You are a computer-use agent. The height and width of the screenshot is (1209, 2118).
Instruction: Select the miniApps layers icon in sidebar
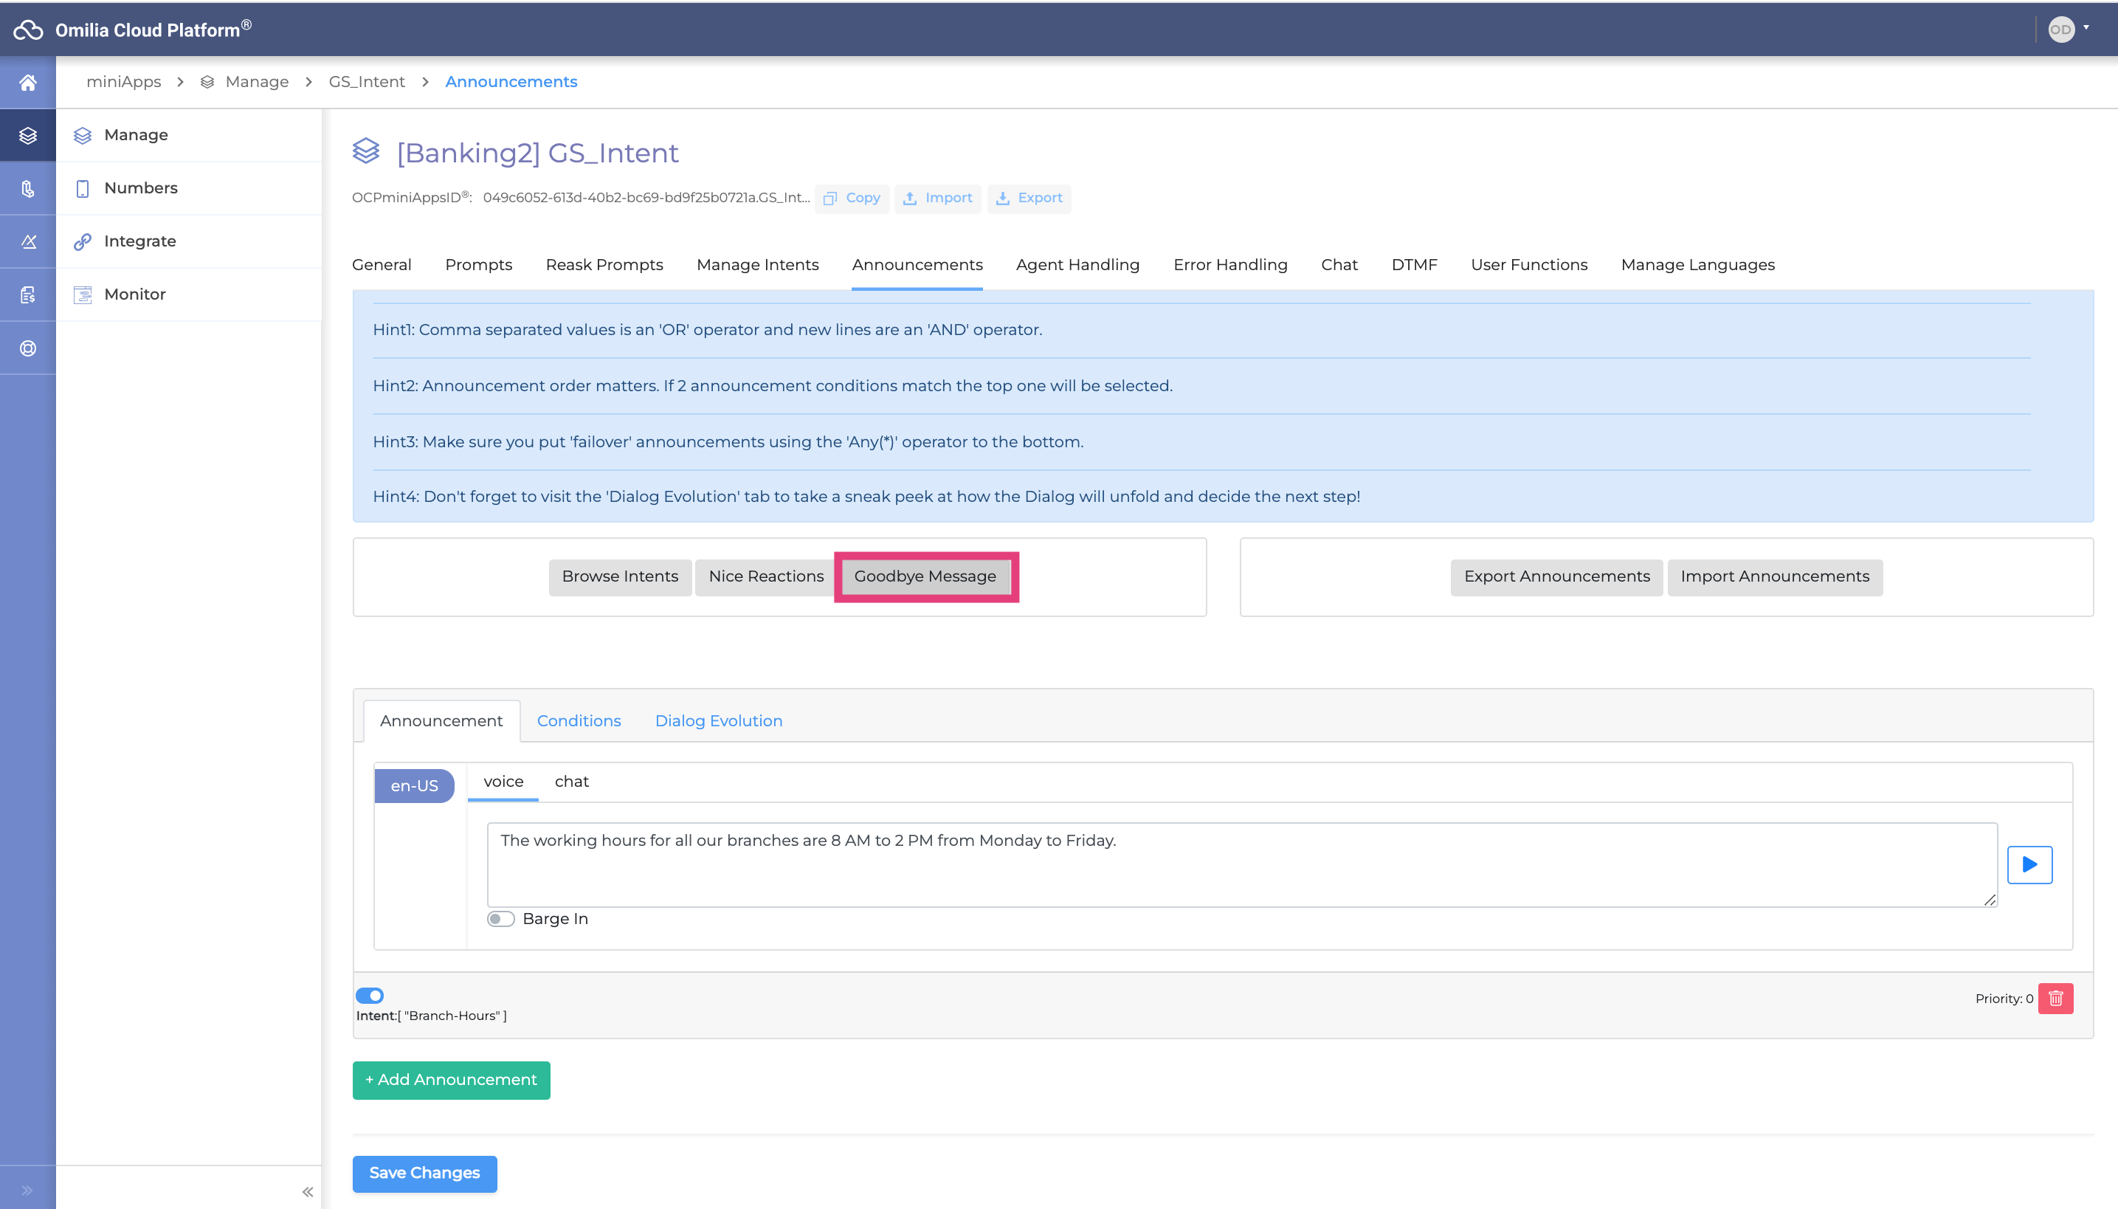[x=28, y=135]
